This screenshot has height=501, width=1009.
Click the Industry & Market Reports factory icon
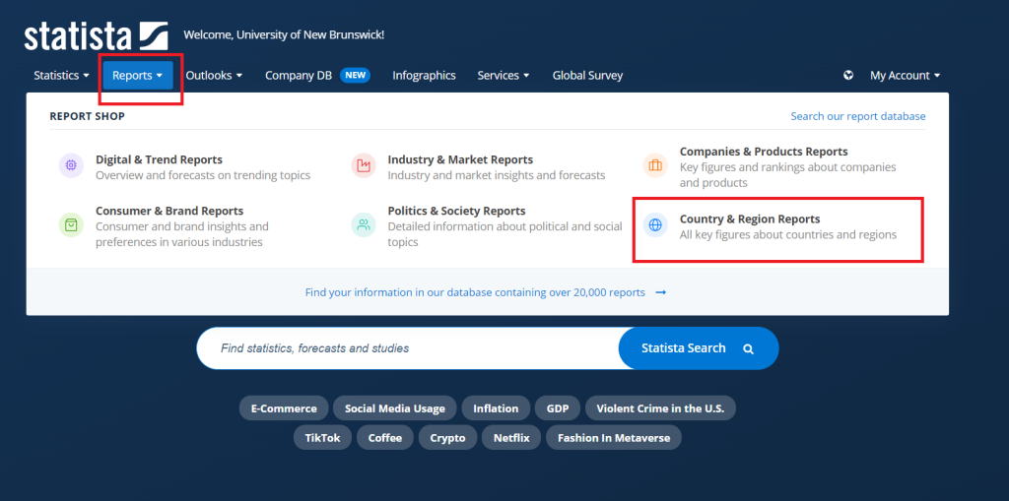[x=364, y=165]
